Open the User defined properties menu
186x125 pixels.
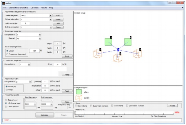(x=18, y=8)
